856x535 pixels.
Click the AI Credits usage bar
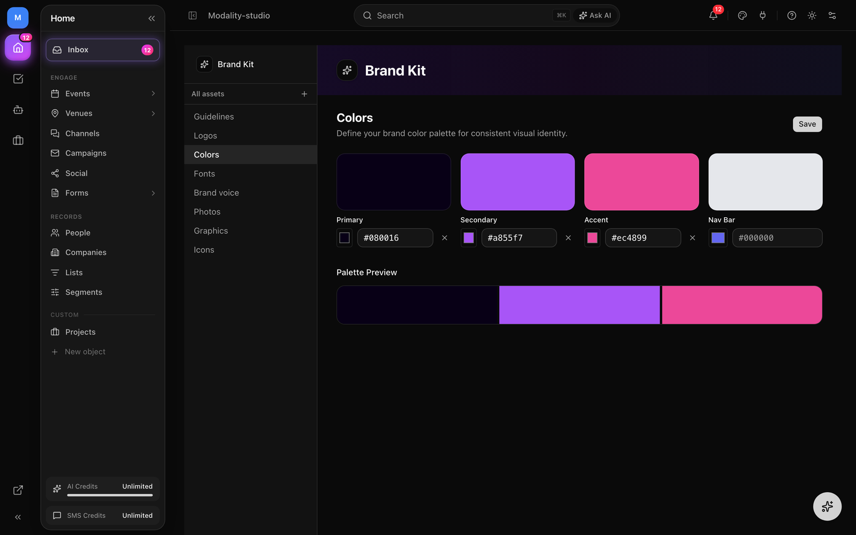[x=110, y=495]
